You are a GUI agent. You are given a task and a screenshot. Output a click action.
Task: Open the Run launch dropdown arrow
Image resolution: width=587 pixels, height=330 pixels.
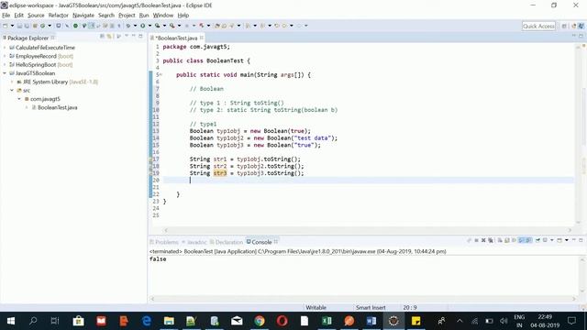click(x=150, y=26)
